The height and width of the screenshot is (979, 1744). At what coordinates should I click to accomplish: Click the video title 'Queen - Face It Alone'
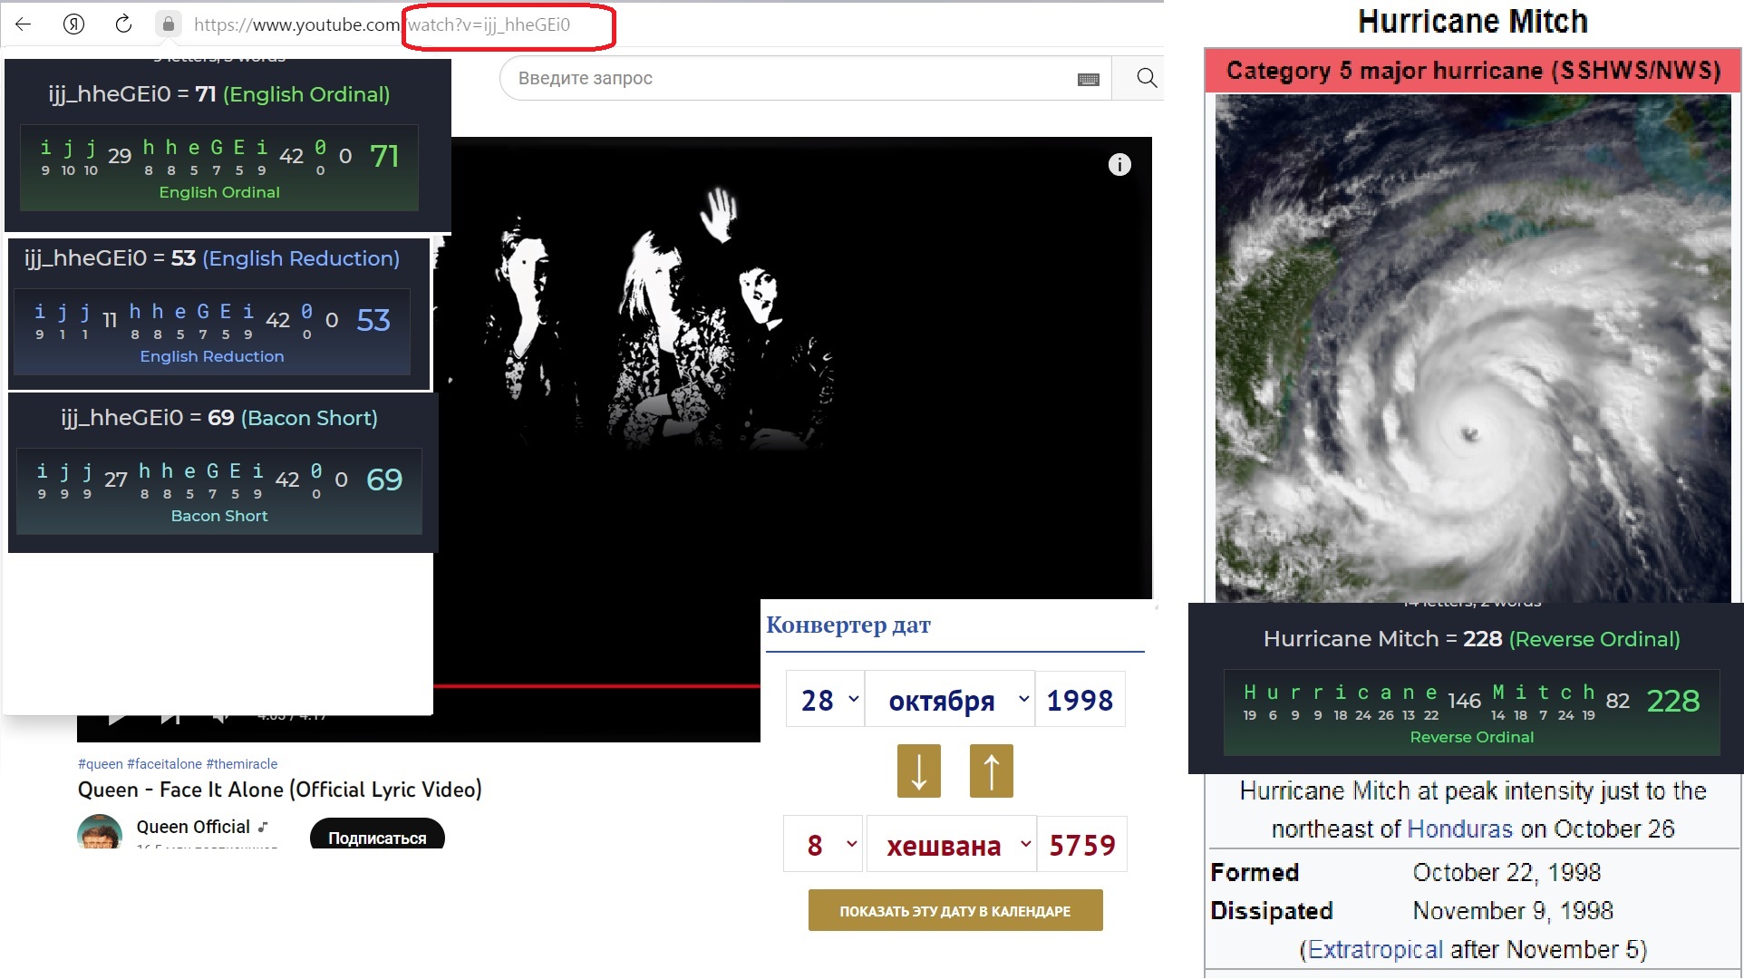point(280,790)
